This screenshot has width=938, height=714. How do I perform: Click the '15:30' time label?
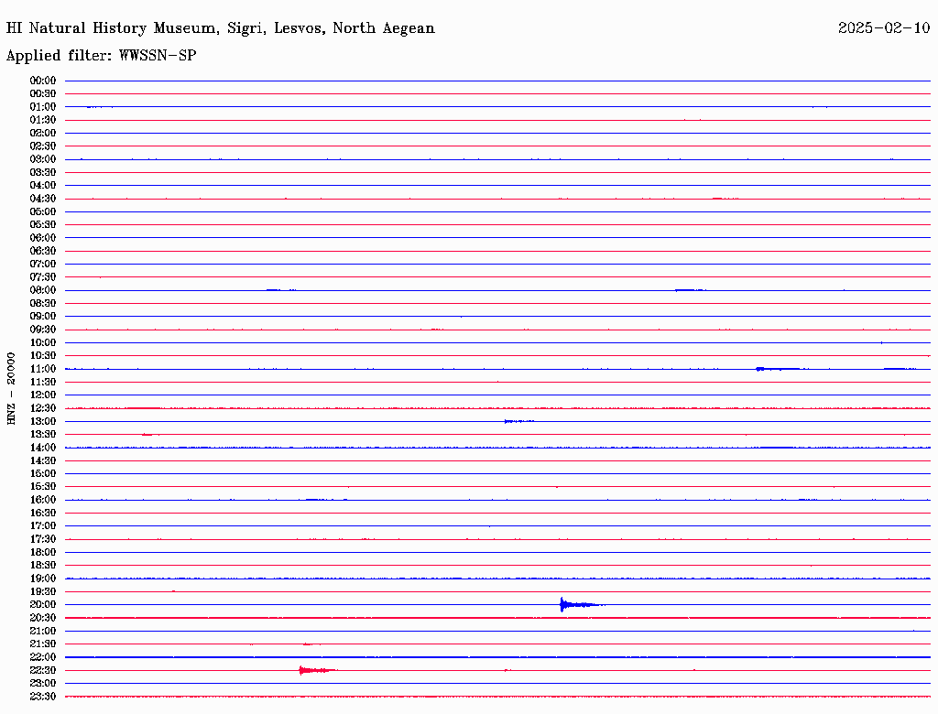(43, 487)
